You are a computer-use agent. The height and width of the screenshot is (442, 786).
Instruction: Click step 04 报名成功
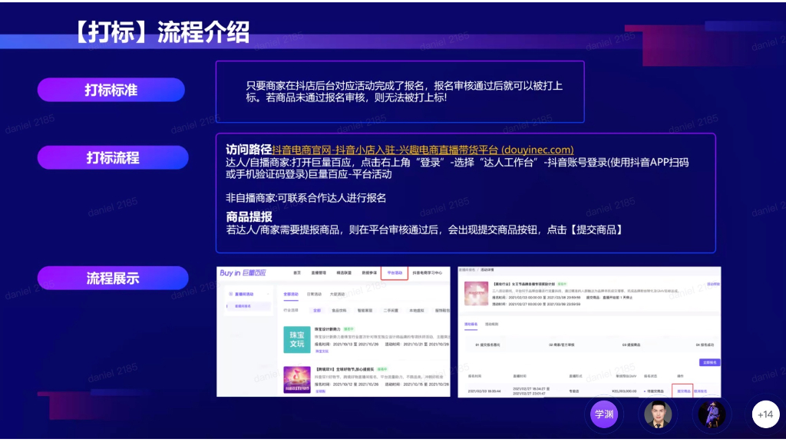(705, 345)
